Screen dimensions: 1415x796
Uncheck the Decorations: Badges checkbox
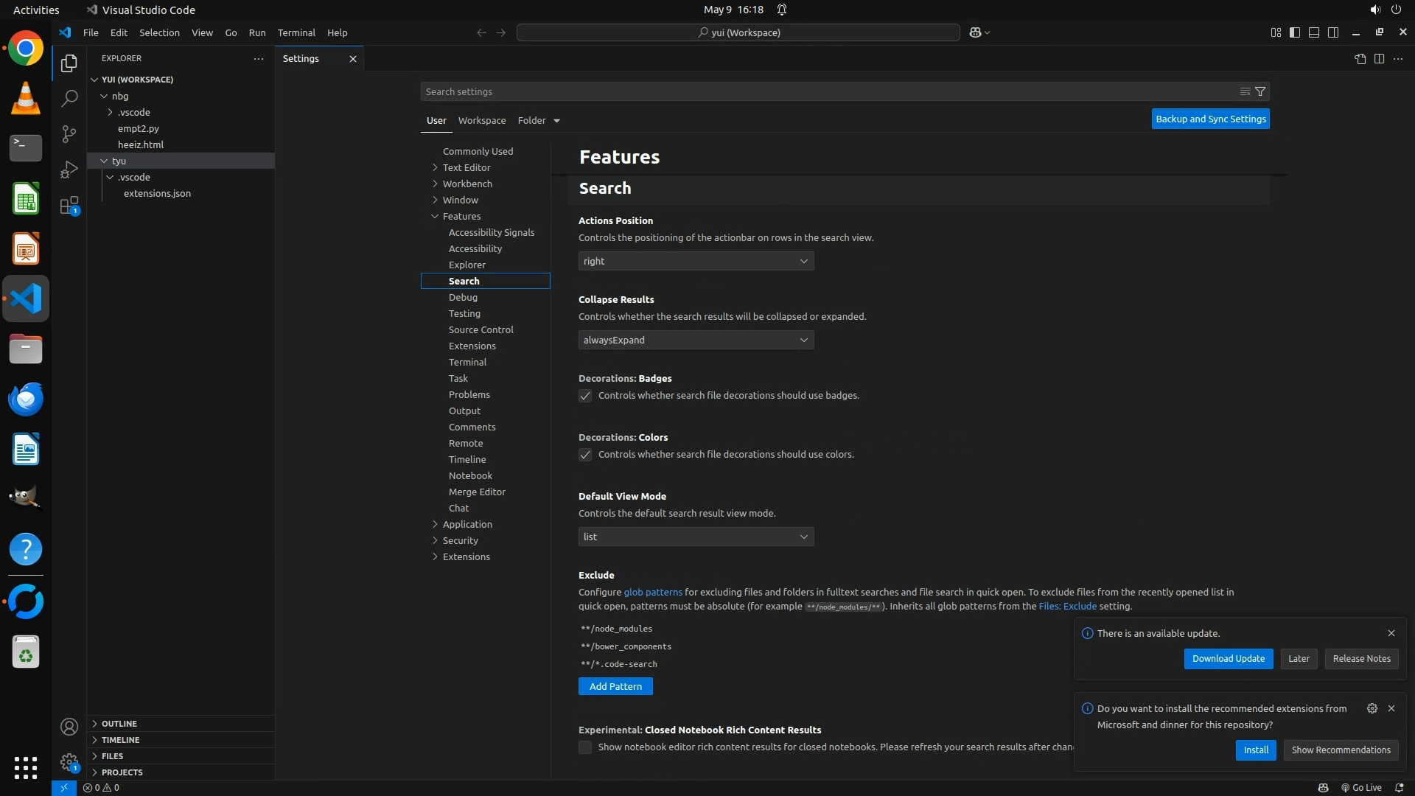click(585, 396)
